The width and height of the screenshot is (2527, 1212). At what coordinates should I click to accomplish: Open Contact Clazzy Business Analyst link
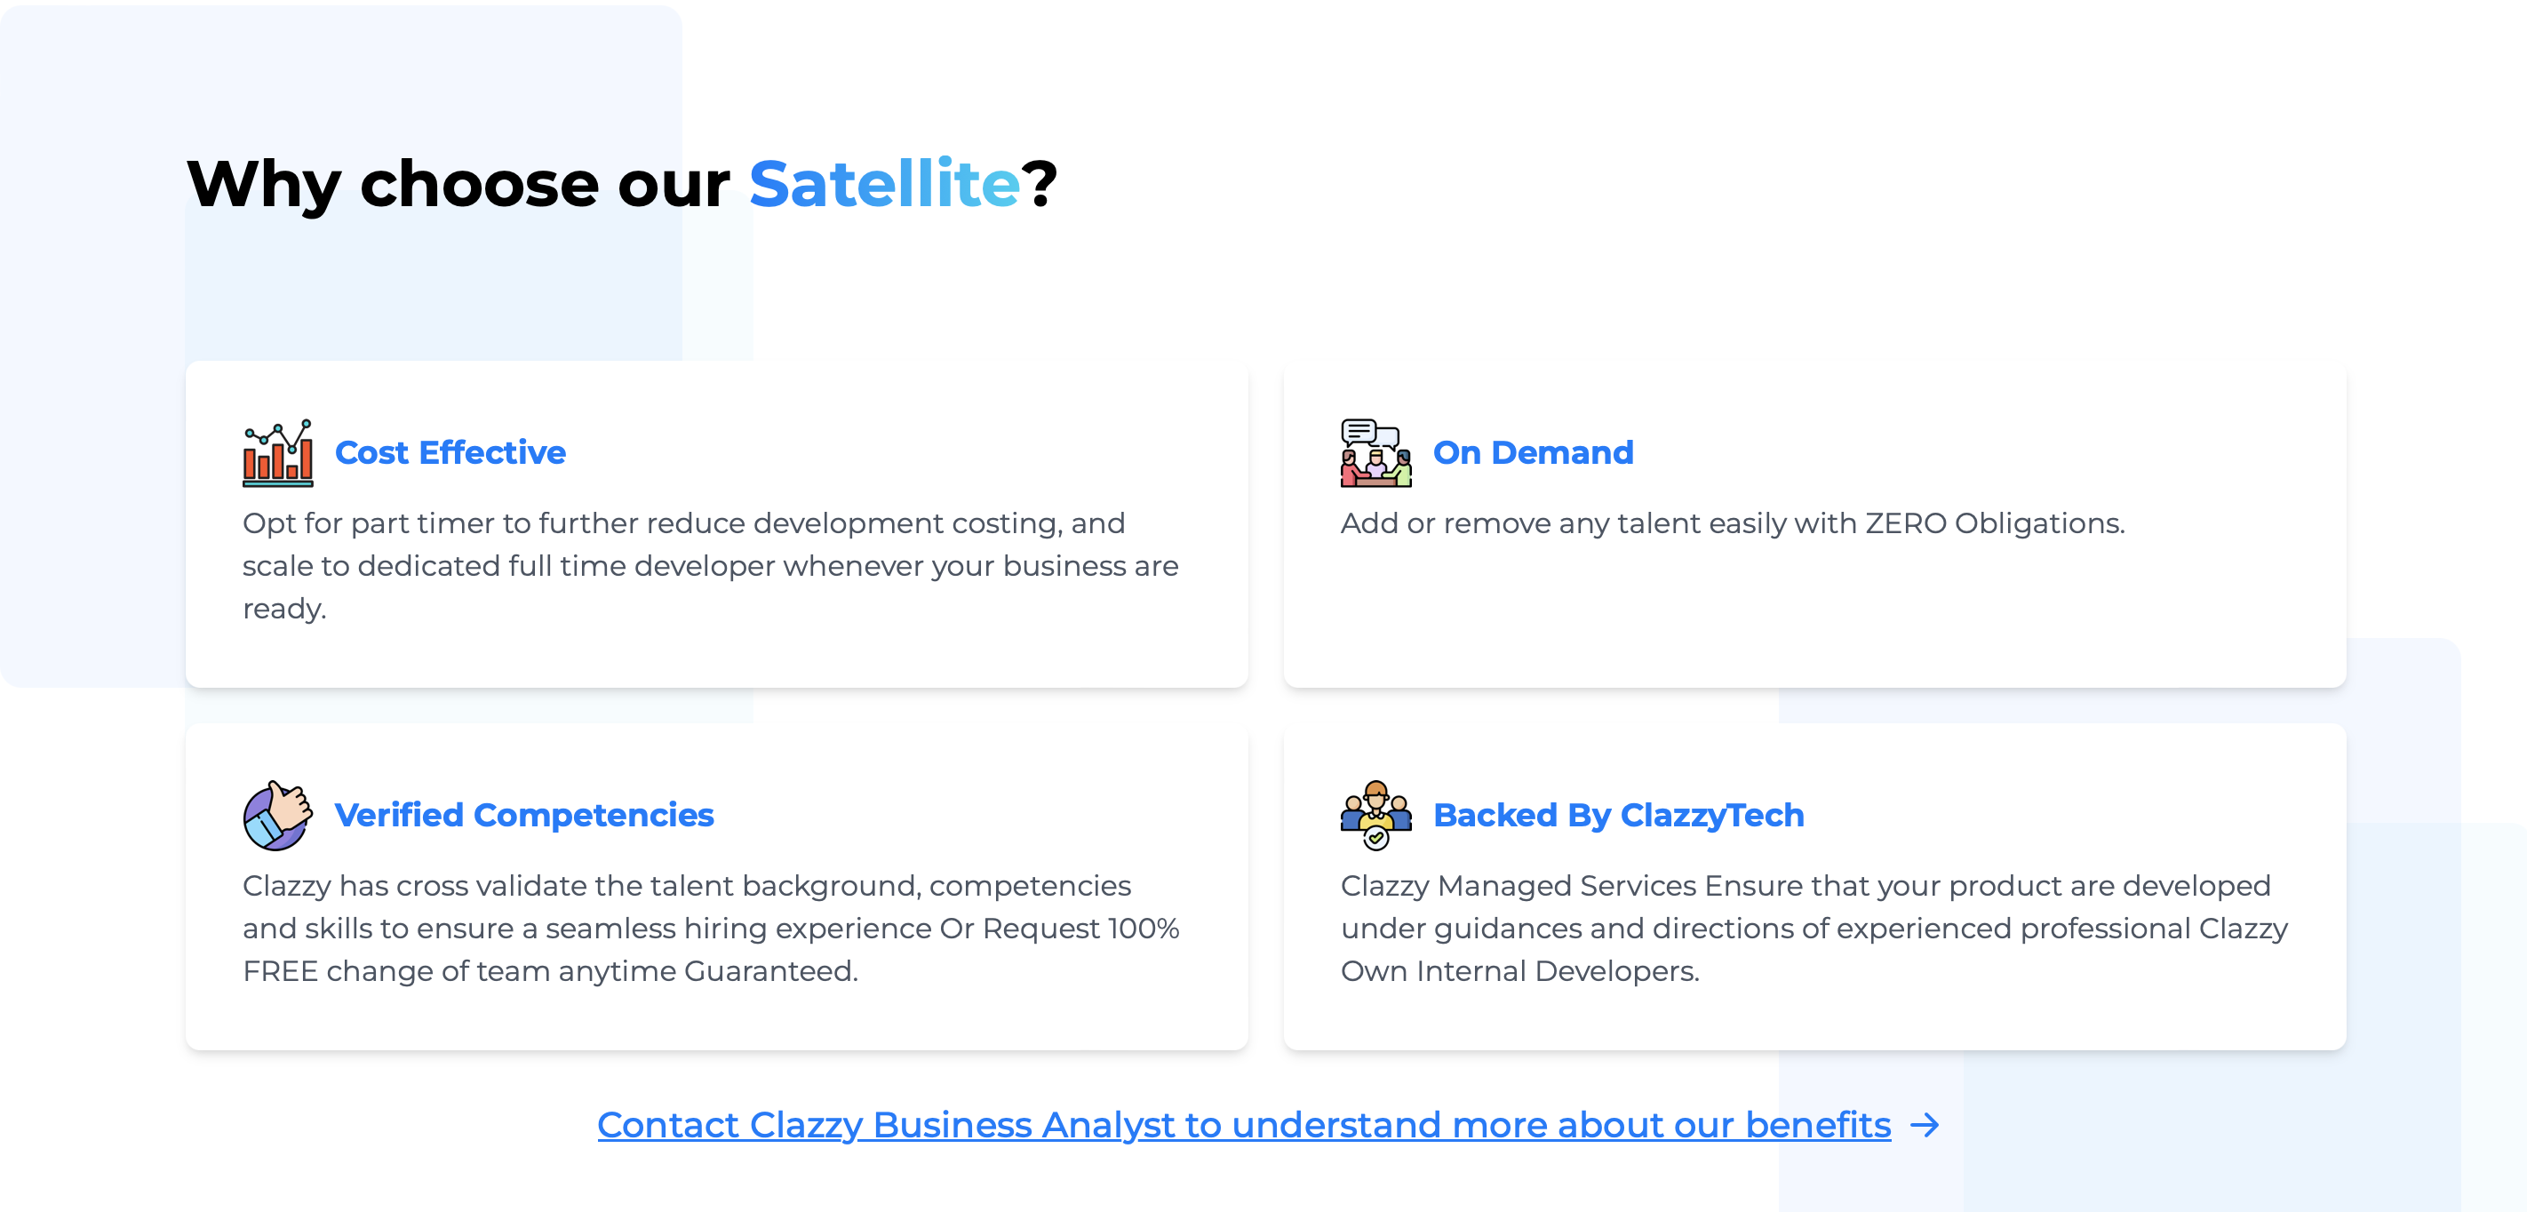click(1244, 1125)
